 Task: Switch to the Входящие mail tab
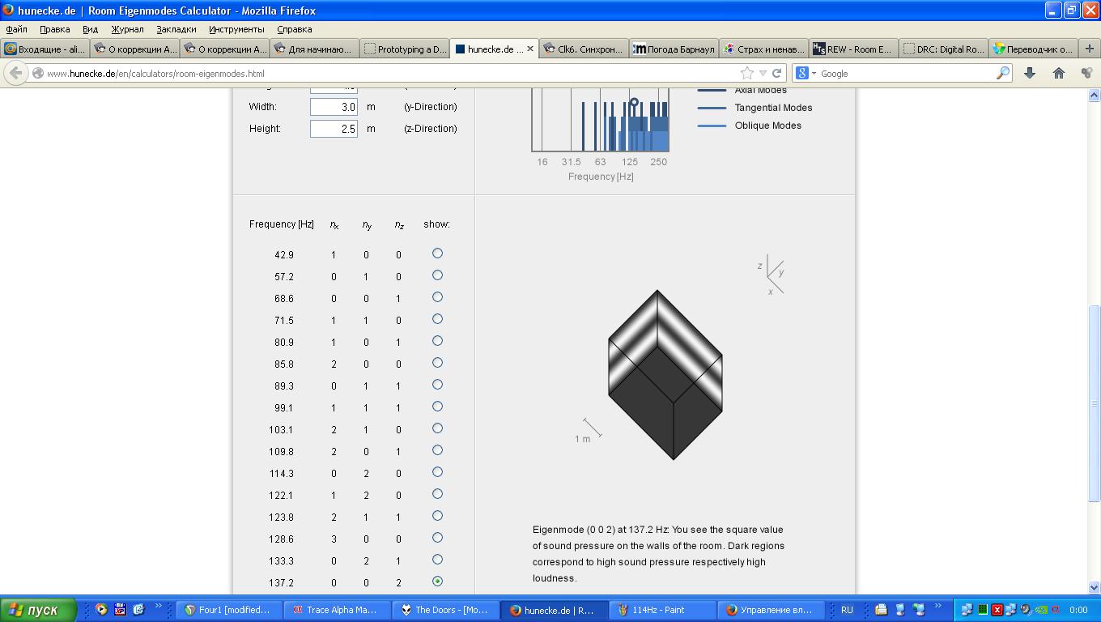(45, 49)
